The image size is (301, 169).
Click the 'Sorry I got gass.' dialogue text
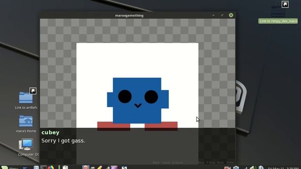63,141
